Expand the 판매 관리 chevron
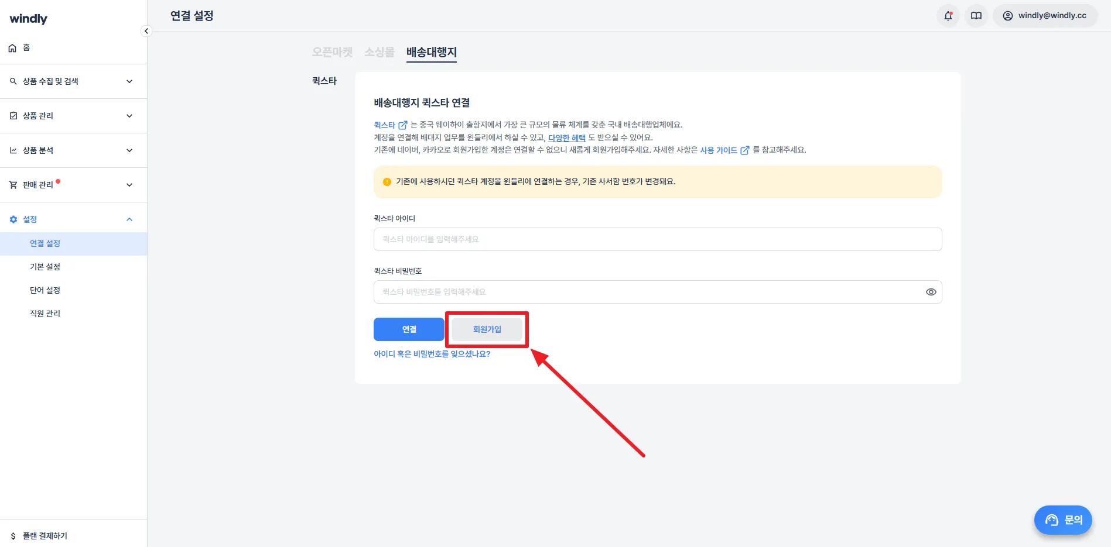The width and height of the screenshot is (1111, 547). tap(129, 185)
